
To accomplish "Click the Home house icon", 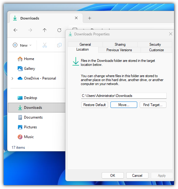I will (20, 59).
